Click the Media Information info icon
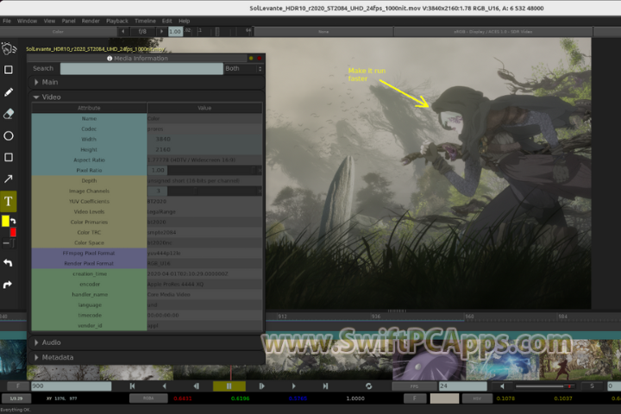This screenshot has height=414, width=621. pyautogui.click(x=110, y=59)
